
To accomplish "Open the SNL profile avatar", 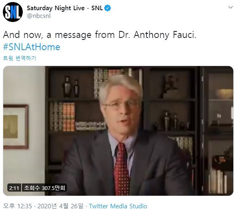I will (x=13, y=12).
